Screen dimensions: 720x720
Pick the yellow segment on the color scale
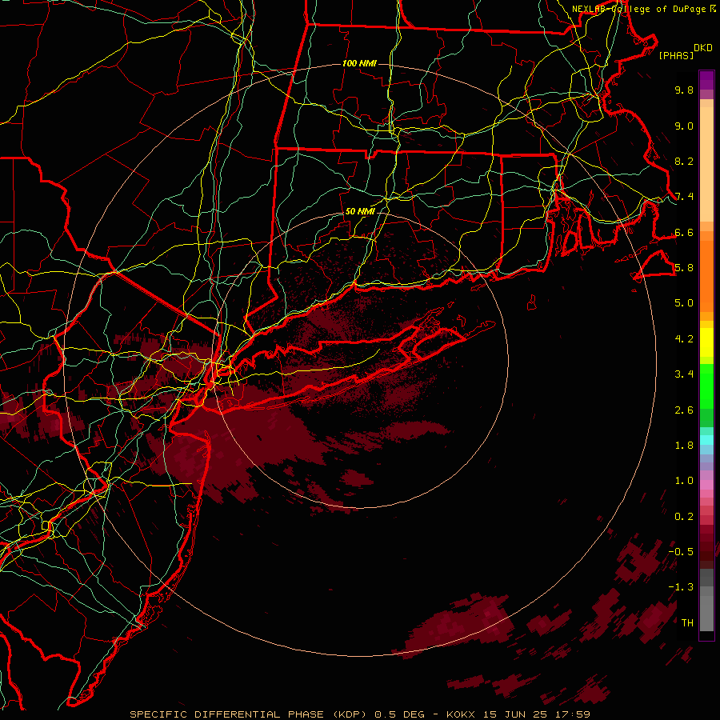coord(706,342)
